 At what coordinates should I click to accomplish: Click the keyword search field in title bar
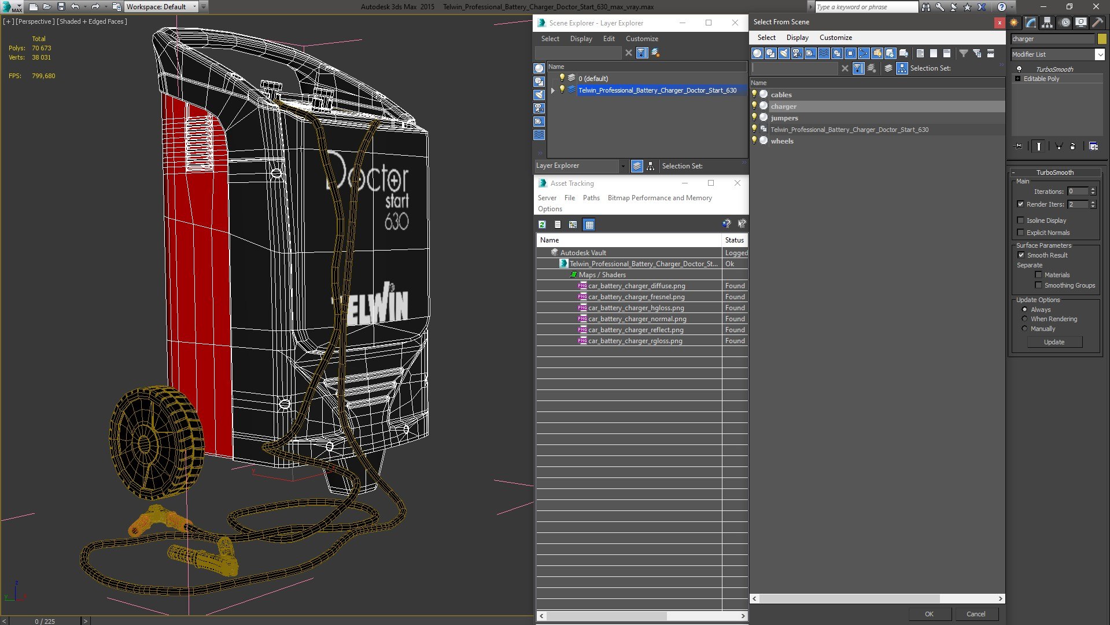866,7
